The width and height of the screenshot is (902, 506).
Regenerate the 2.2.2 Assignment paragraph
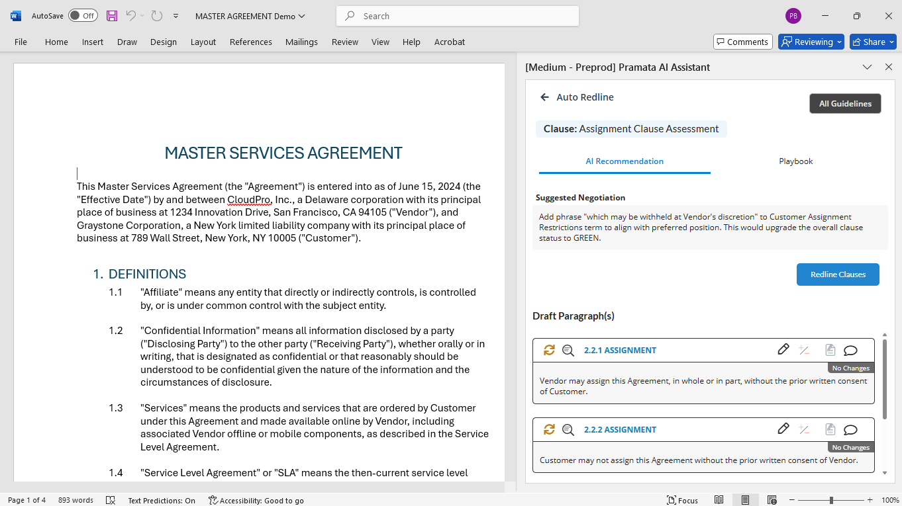[549, 429]
